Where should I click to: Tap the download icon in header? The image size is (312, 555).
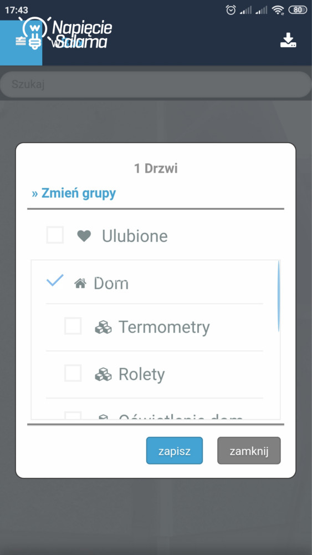pyautogui.click(x=288, y=41)
